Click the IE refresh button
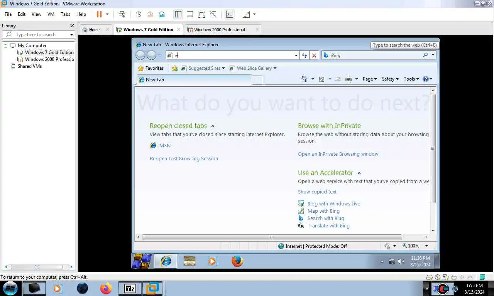The width and height of the screenshot is (494, 296). (305, 55)
